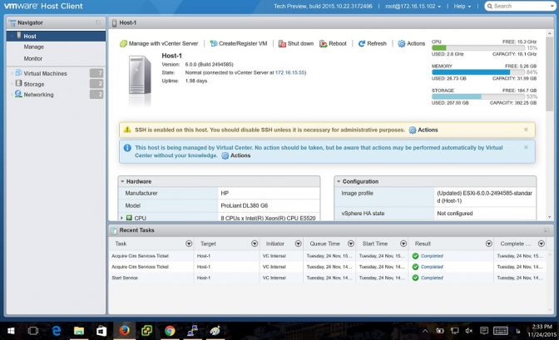Click Manage with vCenter Server icon

tap(123, 43)
